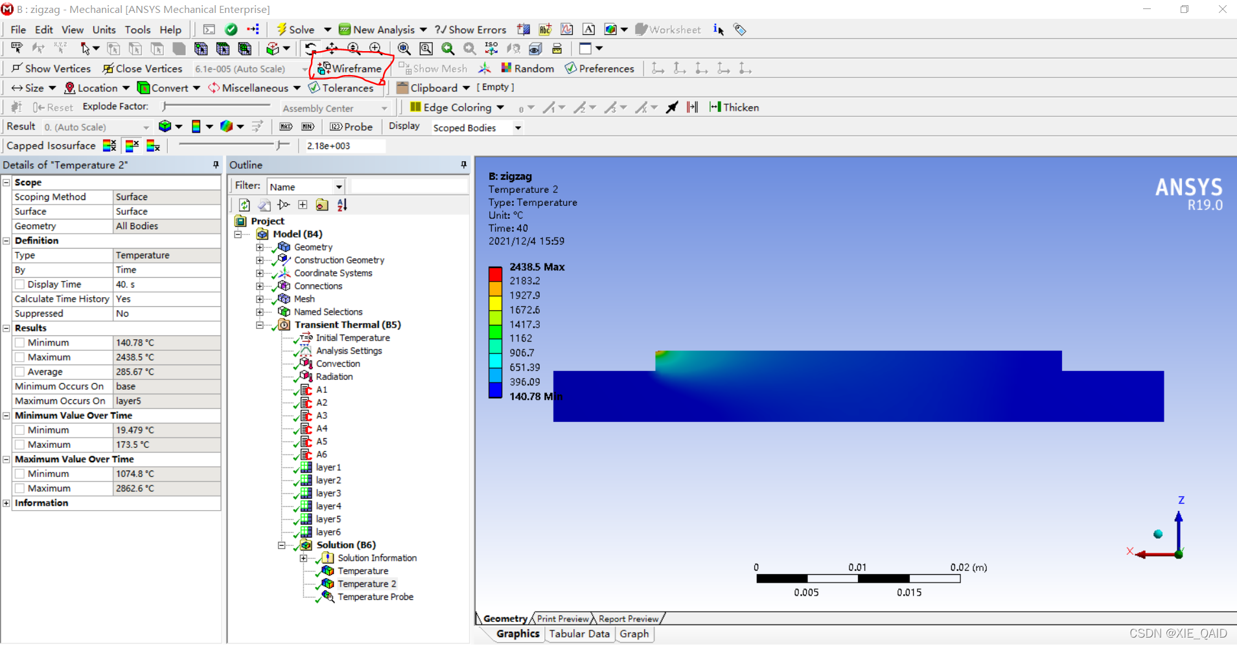Collapse the Transient Thermal (B5) tree node
The image size is (1237, 646).
tap(260, 325)
